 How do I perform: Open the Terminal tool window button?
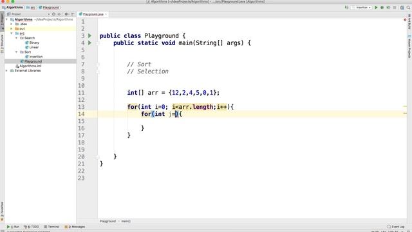51,227
